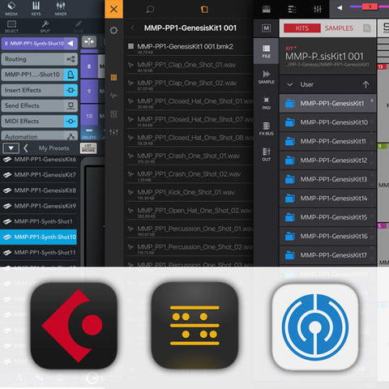This screenshot has height=389, width=389.
Task: Toggle Send Effects button
Action: pyautogui.click(x=71, y=105)
